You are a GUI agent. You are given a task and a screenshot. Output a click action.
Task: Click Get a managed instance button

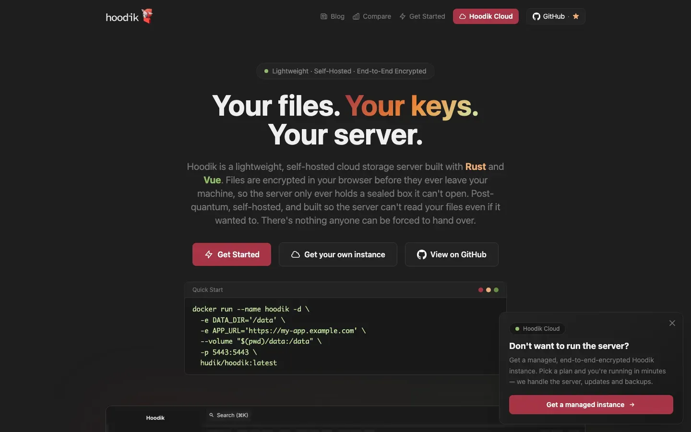591,405
